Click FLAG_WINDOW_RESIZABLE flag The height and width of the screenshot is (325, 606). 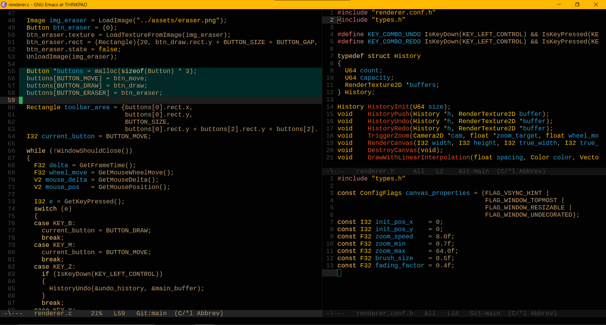[x=525, y=208]
